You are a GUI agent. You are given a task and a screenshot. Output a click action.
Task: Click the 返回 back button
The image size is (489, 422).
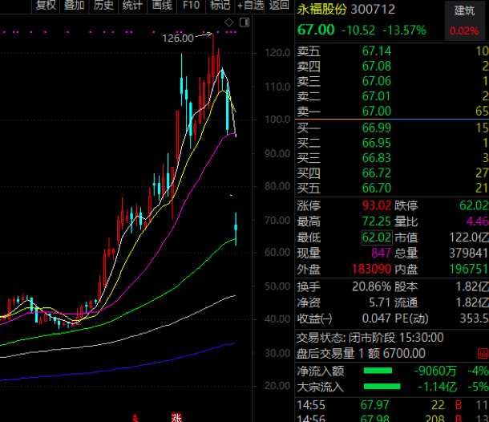pyautogui.click(x=278, y=6)
